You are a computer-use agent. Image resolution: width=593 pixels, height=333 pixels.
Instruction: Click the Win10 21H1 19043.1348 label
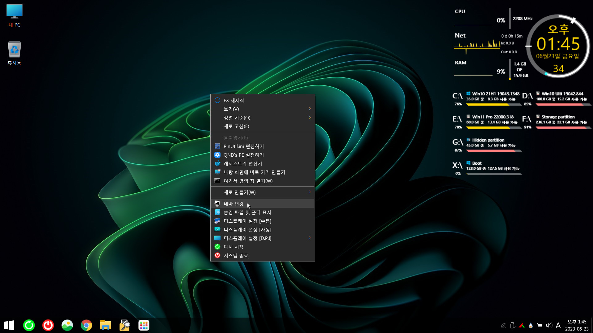pyautogui.click(x=495, y=94)
